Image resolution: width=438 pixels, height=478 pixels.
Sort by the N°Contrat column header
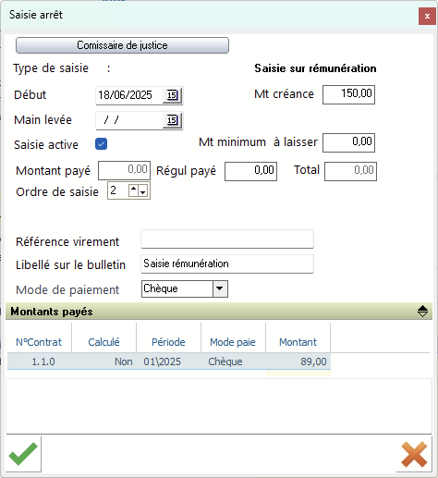coord(39,342)
